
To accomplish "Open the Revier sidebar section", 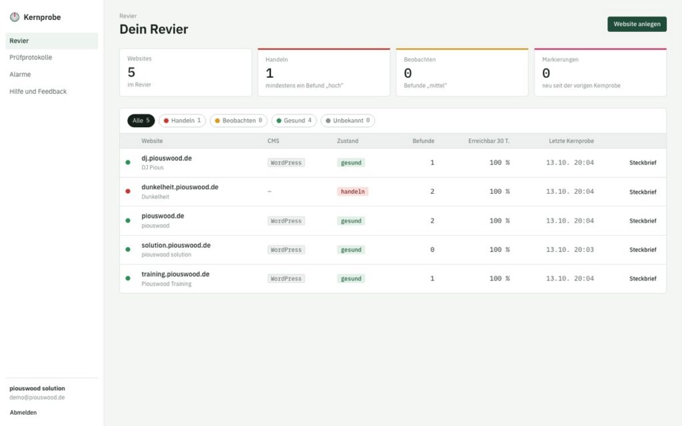I will tap(52, 41).
